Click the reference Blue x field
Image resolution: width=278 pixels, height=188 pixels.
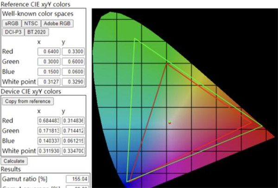(49, 71)
